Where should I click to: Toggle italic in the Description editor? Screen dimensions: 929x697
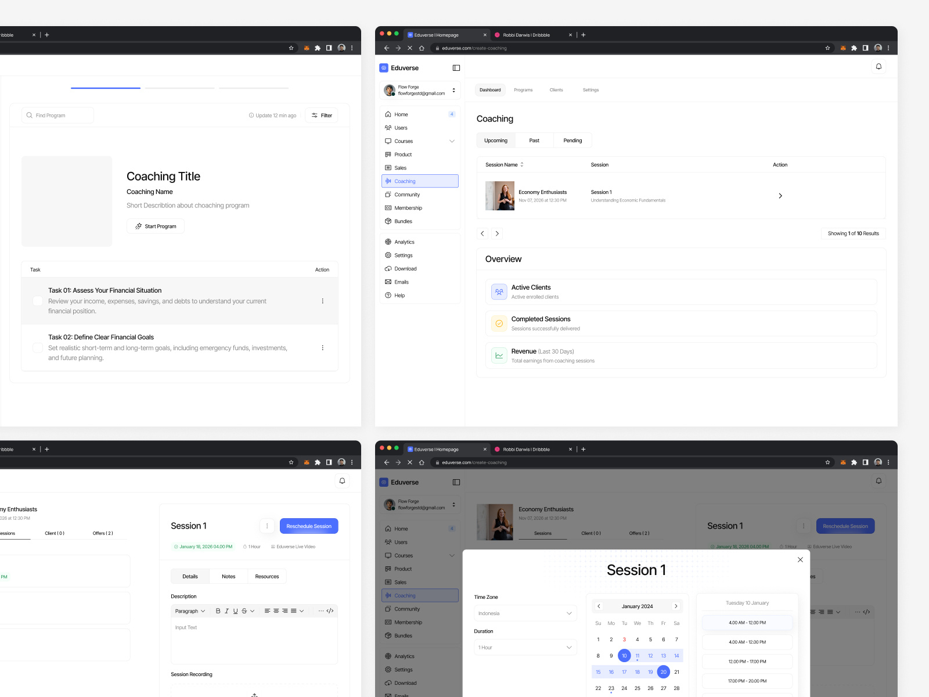226,611
